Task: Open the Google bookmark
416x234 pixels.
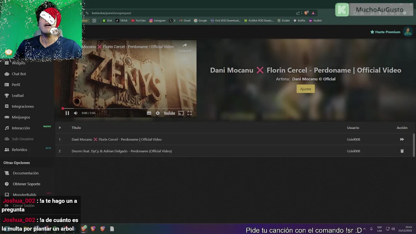Action: (x=201, y=20)
